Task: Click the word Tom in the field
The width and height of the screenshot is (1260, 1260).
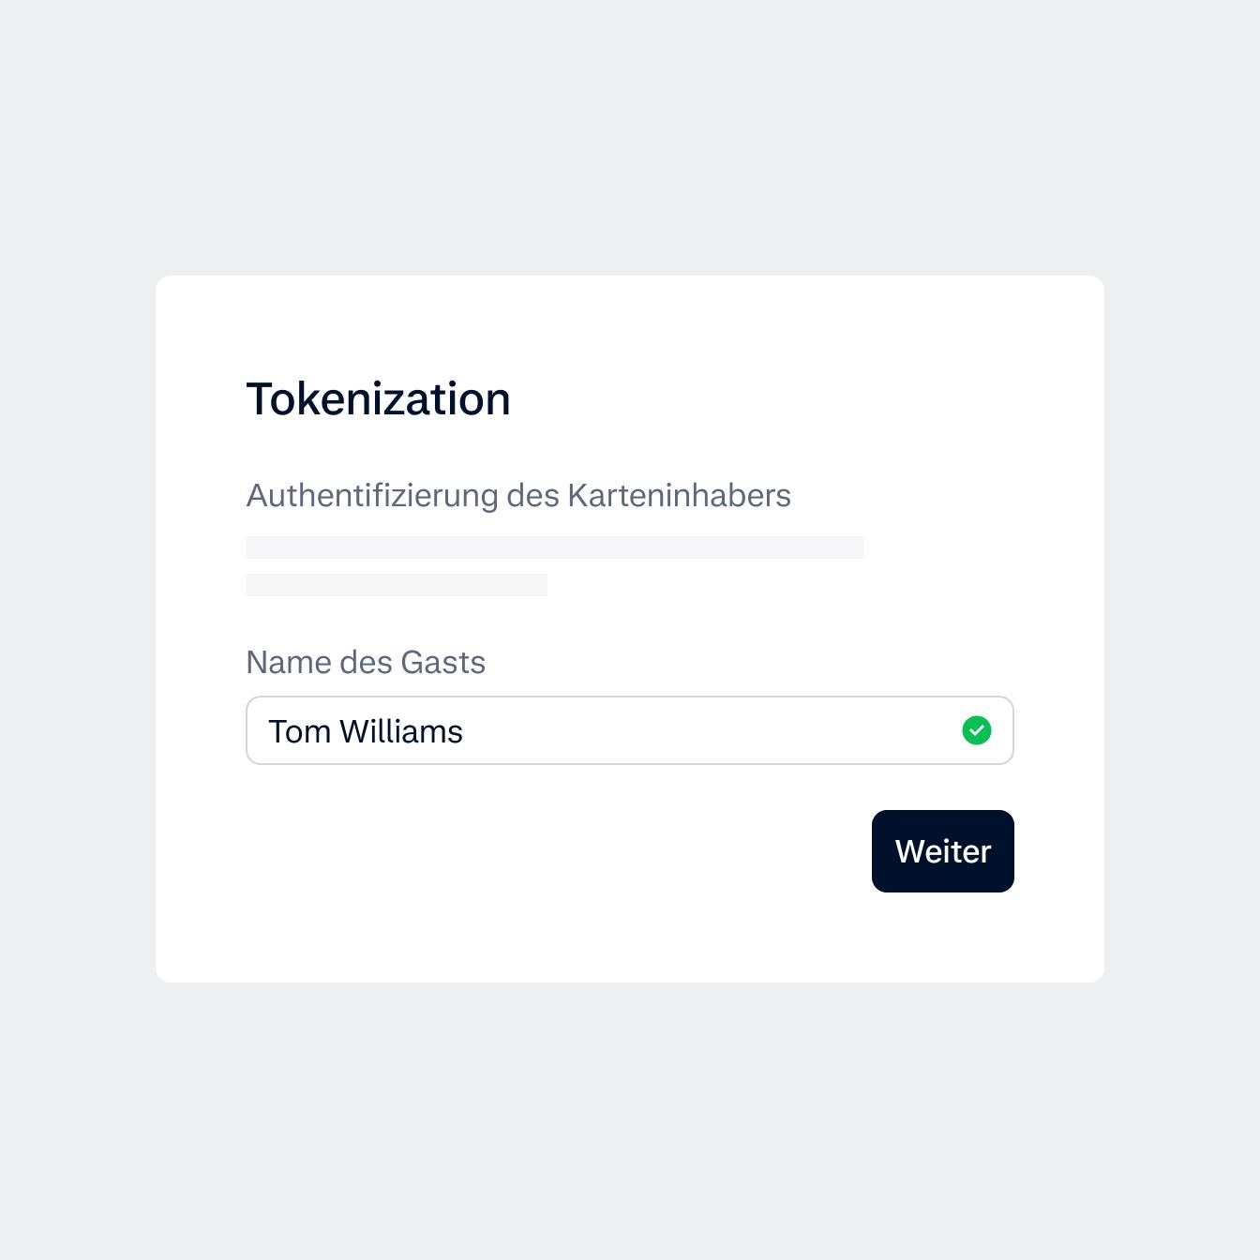Action: [x=299, y=731]
